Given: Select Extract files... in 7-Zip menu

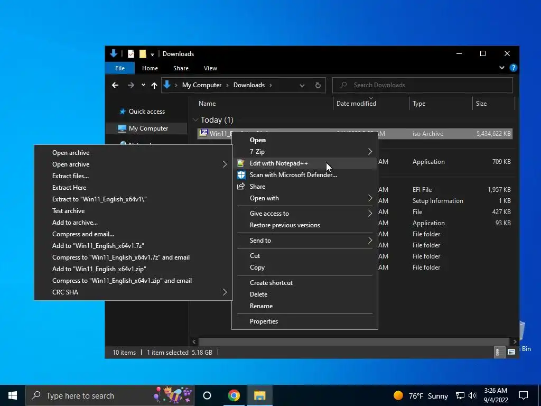Looking at the screenshot, I should [133, 176].
